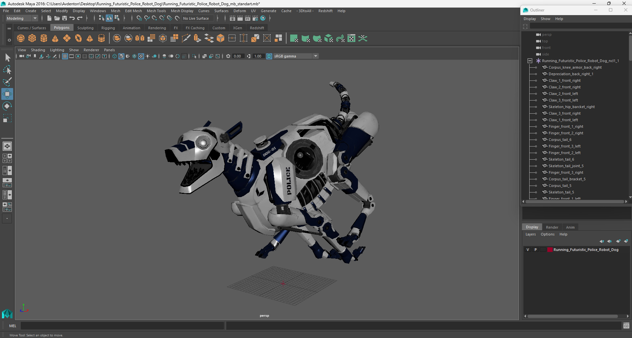
Task: Open render settings clapboard icon
Action: (x=255, y=18)
